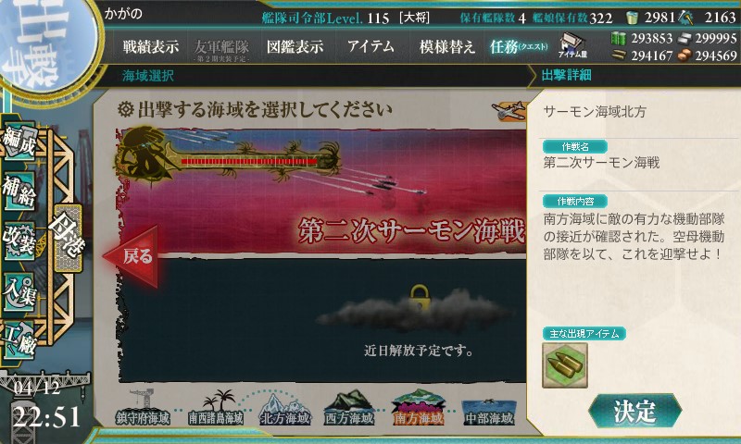Select the 第二次サーモン海戦 map banner

coord(322,191)
